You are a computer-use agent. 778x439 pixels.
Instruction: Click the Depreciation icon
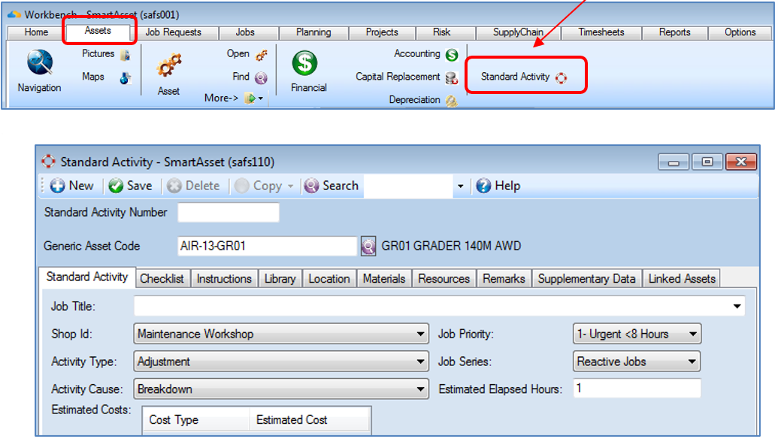452,101
